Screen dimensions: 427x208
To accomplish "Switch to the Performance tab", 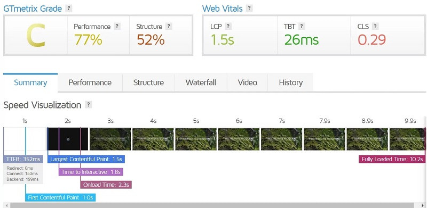I will click(90, 82).
